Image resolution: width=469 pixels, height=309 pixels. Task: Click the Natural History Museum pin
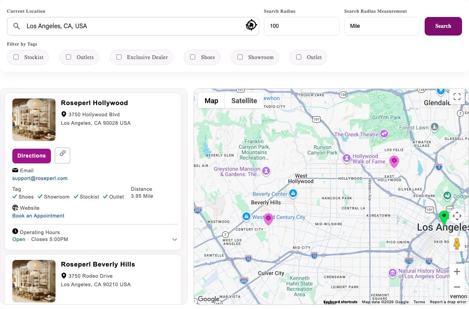coord(393,273)
